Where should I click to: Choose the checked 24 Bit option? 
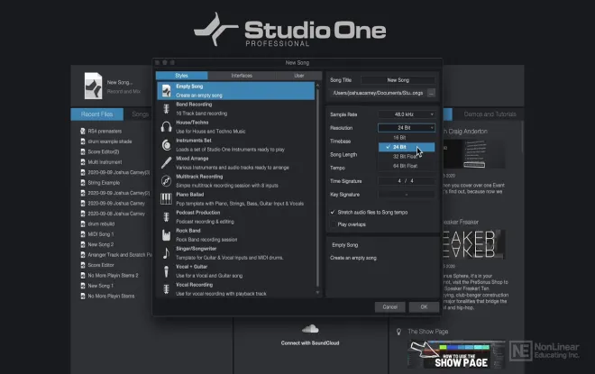click(407, 147)
